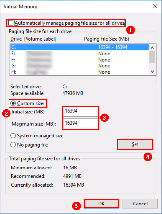Click the drive list scrollbar thumb
This screenshot has height=214, width=162.
point(152,57)
